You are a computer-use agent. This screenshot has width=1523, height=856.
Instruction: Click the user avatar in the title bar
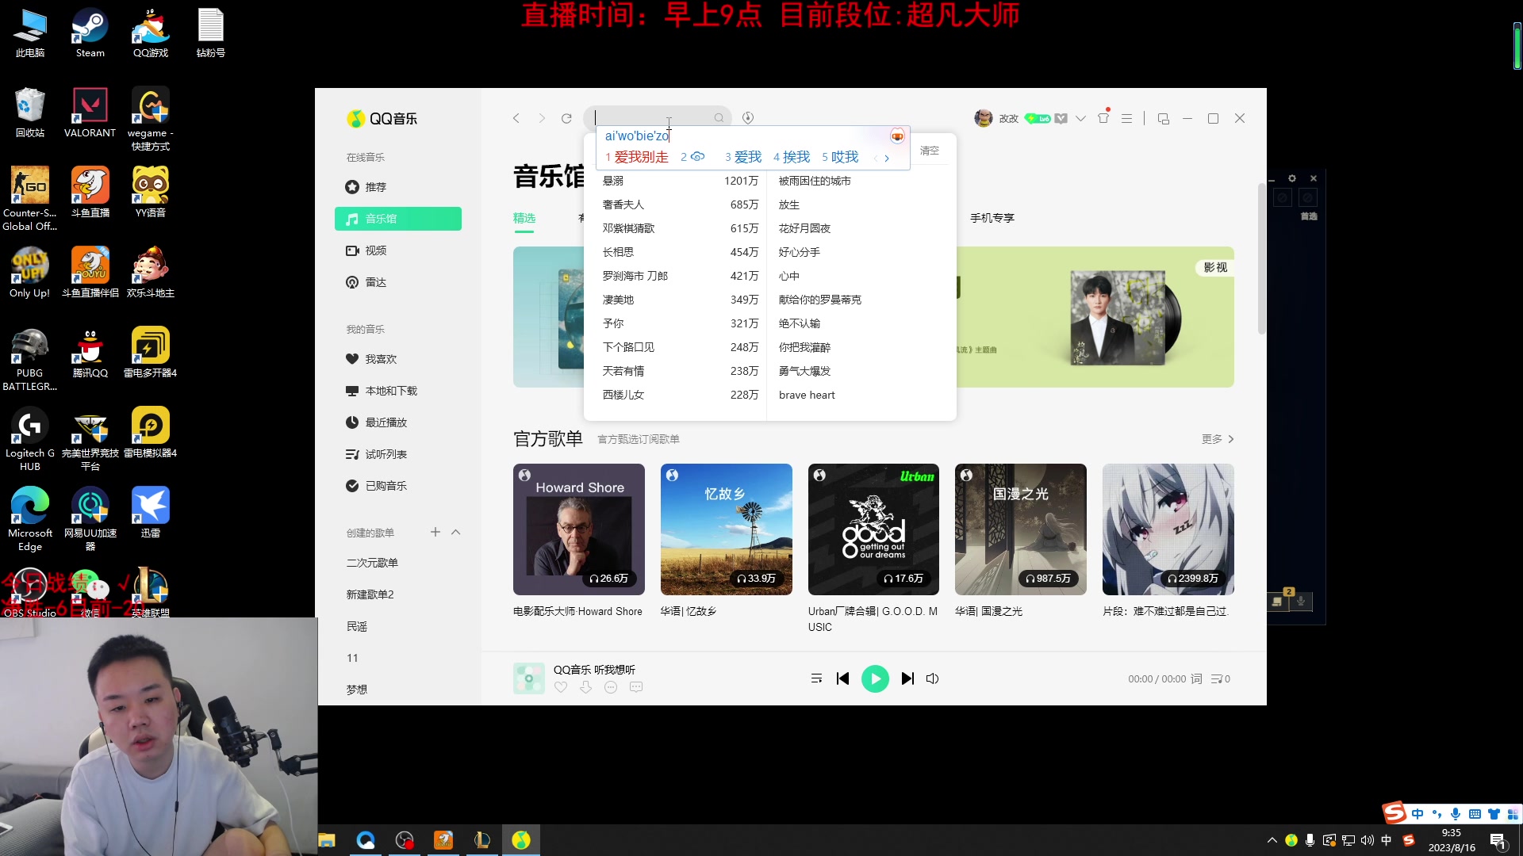(x=984, y=118)
